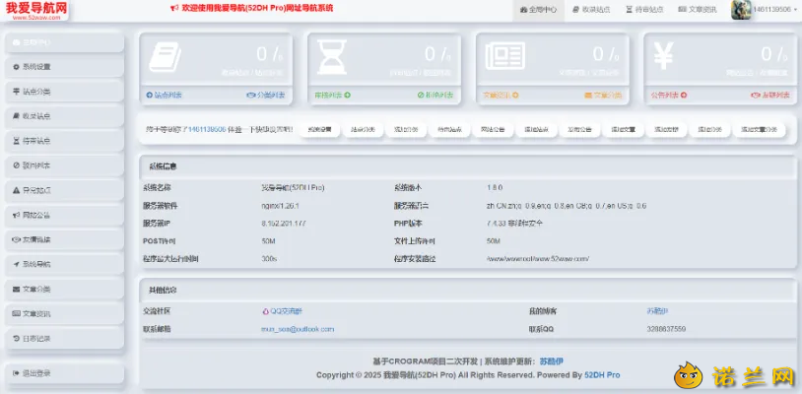Open the green 拒绝列表 link on hourglass card
The height and width of the screenshot is (394, 802).
(x=435, y=95)
